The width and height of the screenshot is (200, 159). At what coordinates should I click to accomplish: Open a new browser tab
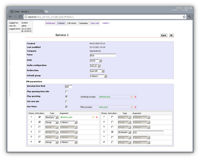[46, 12]
